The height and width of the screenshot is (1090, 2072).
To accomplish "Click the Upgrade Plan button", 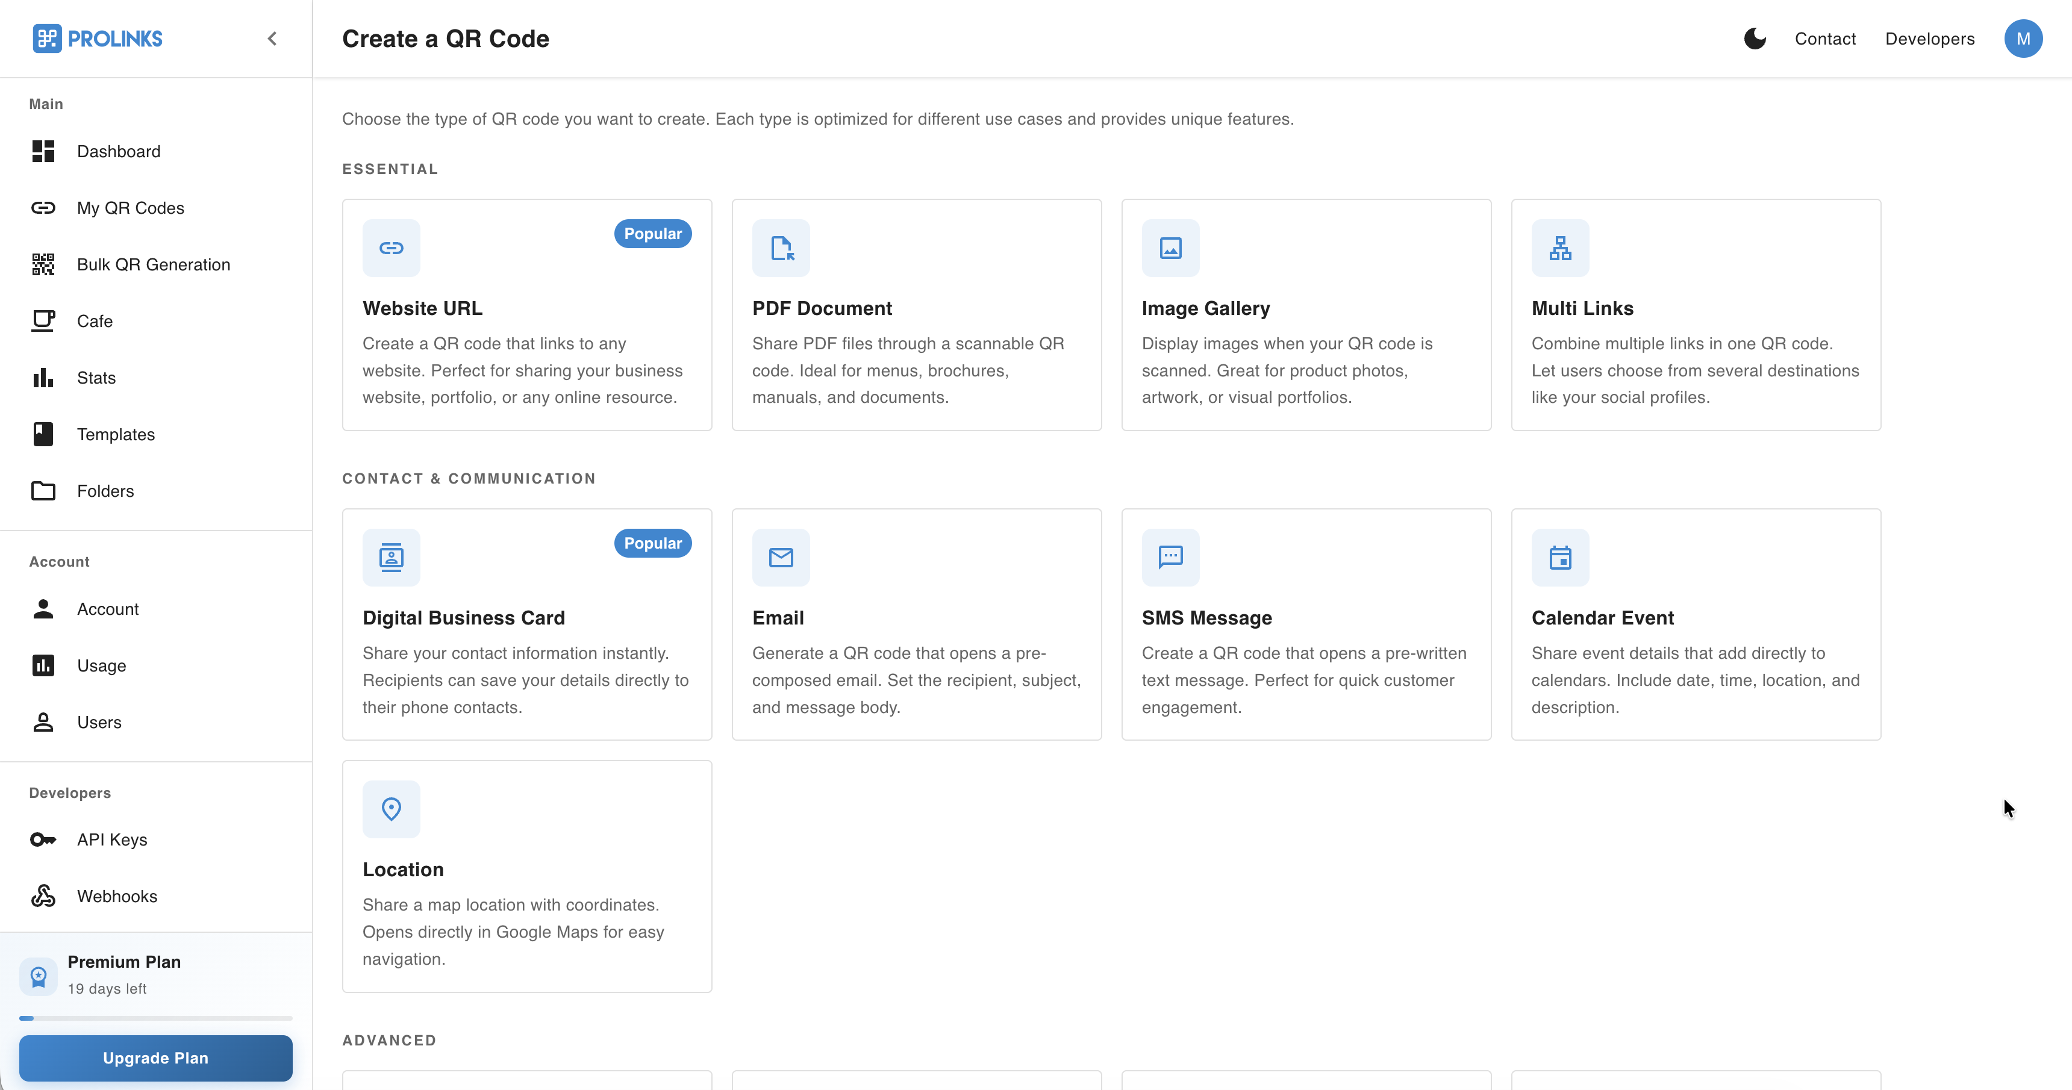I will click(155, 1058).
